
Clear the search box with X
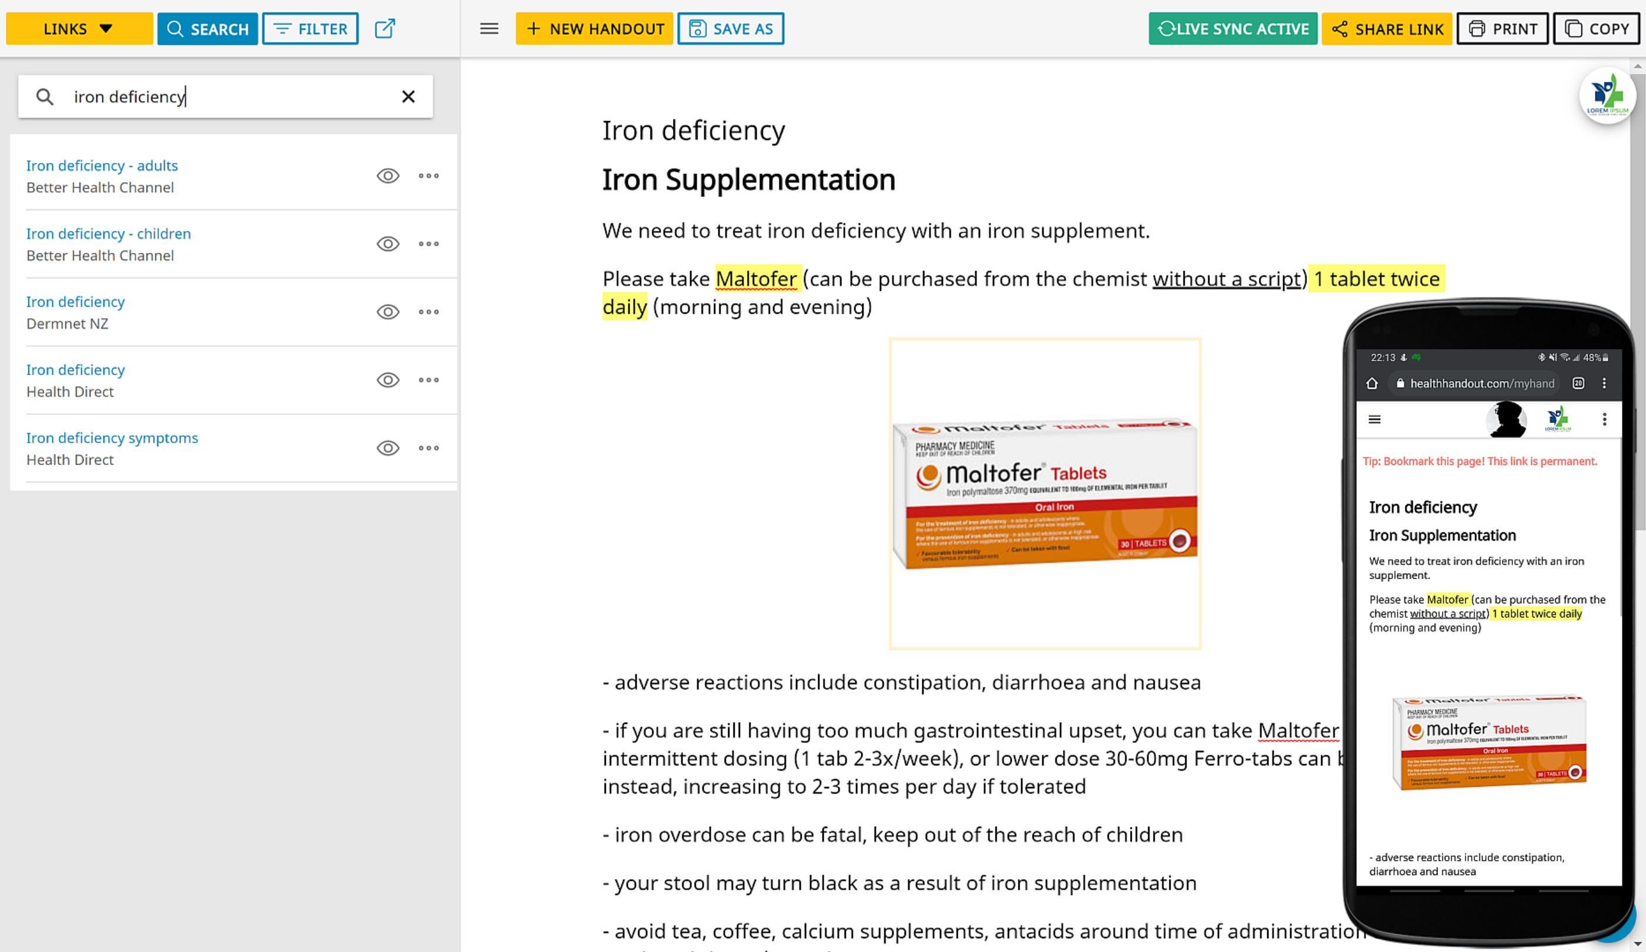click(408, 96)
